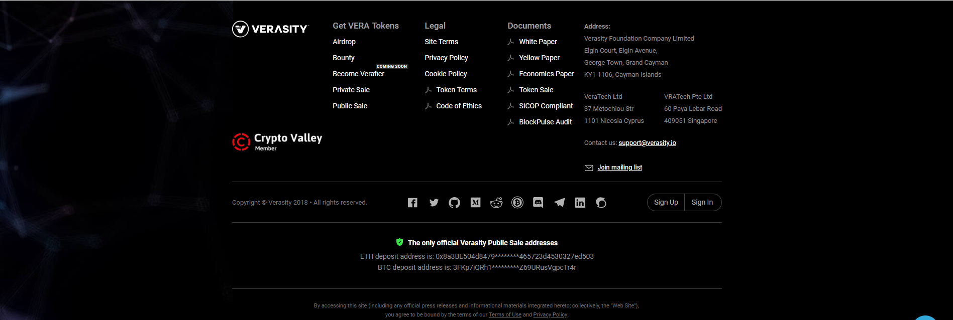Click 'Verasity Foundation Company Limited' address text
Screen dimensions: 953x320
(x=639, y=39)
